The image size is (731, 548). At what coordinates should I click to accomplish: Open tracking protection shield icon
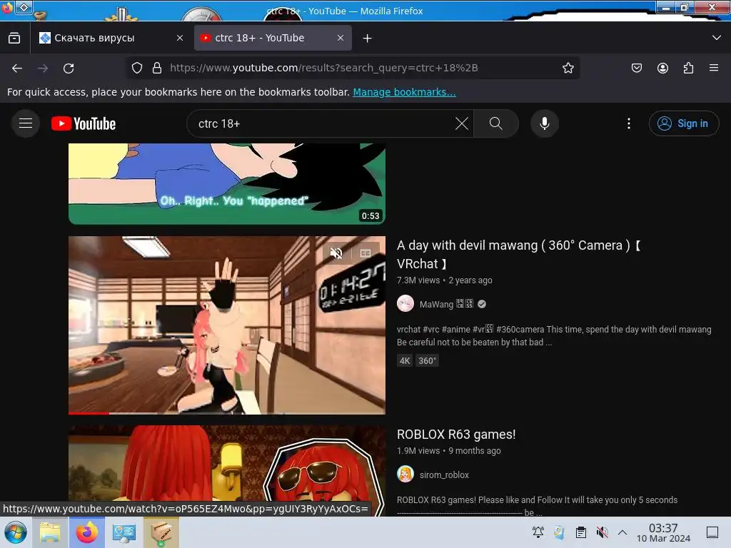coord(137,68)
